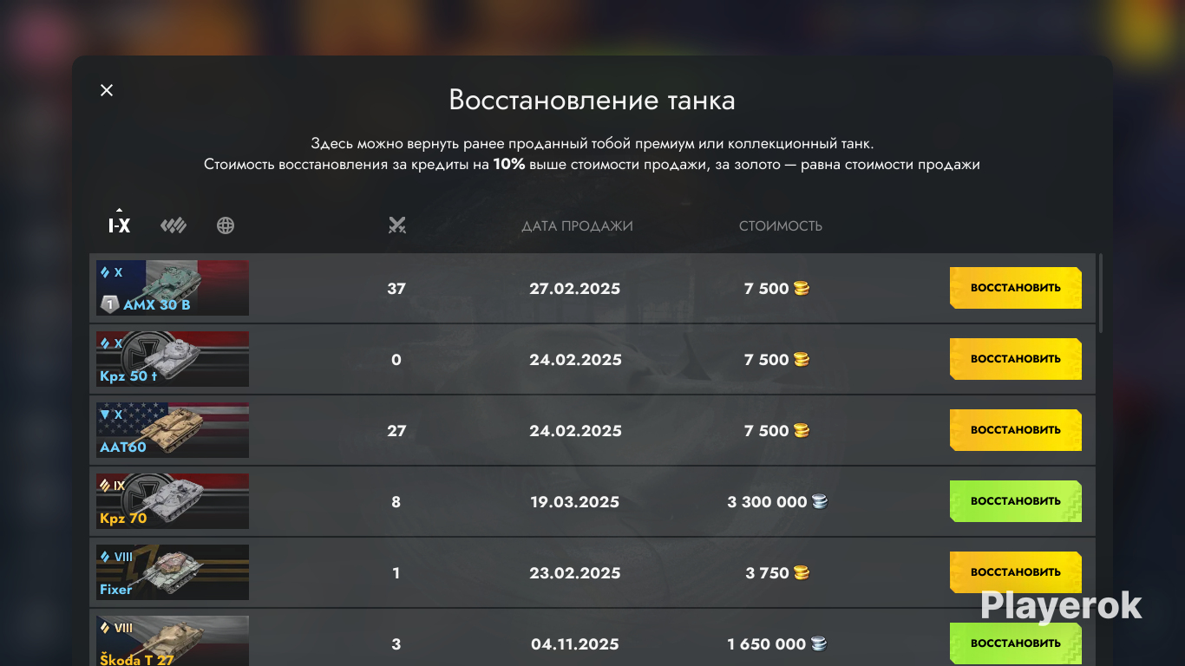Sort list by ДАТА ПРОДАЖИ column
The height and width of the screenshot is (666, 1185).
tap(577, 225)
